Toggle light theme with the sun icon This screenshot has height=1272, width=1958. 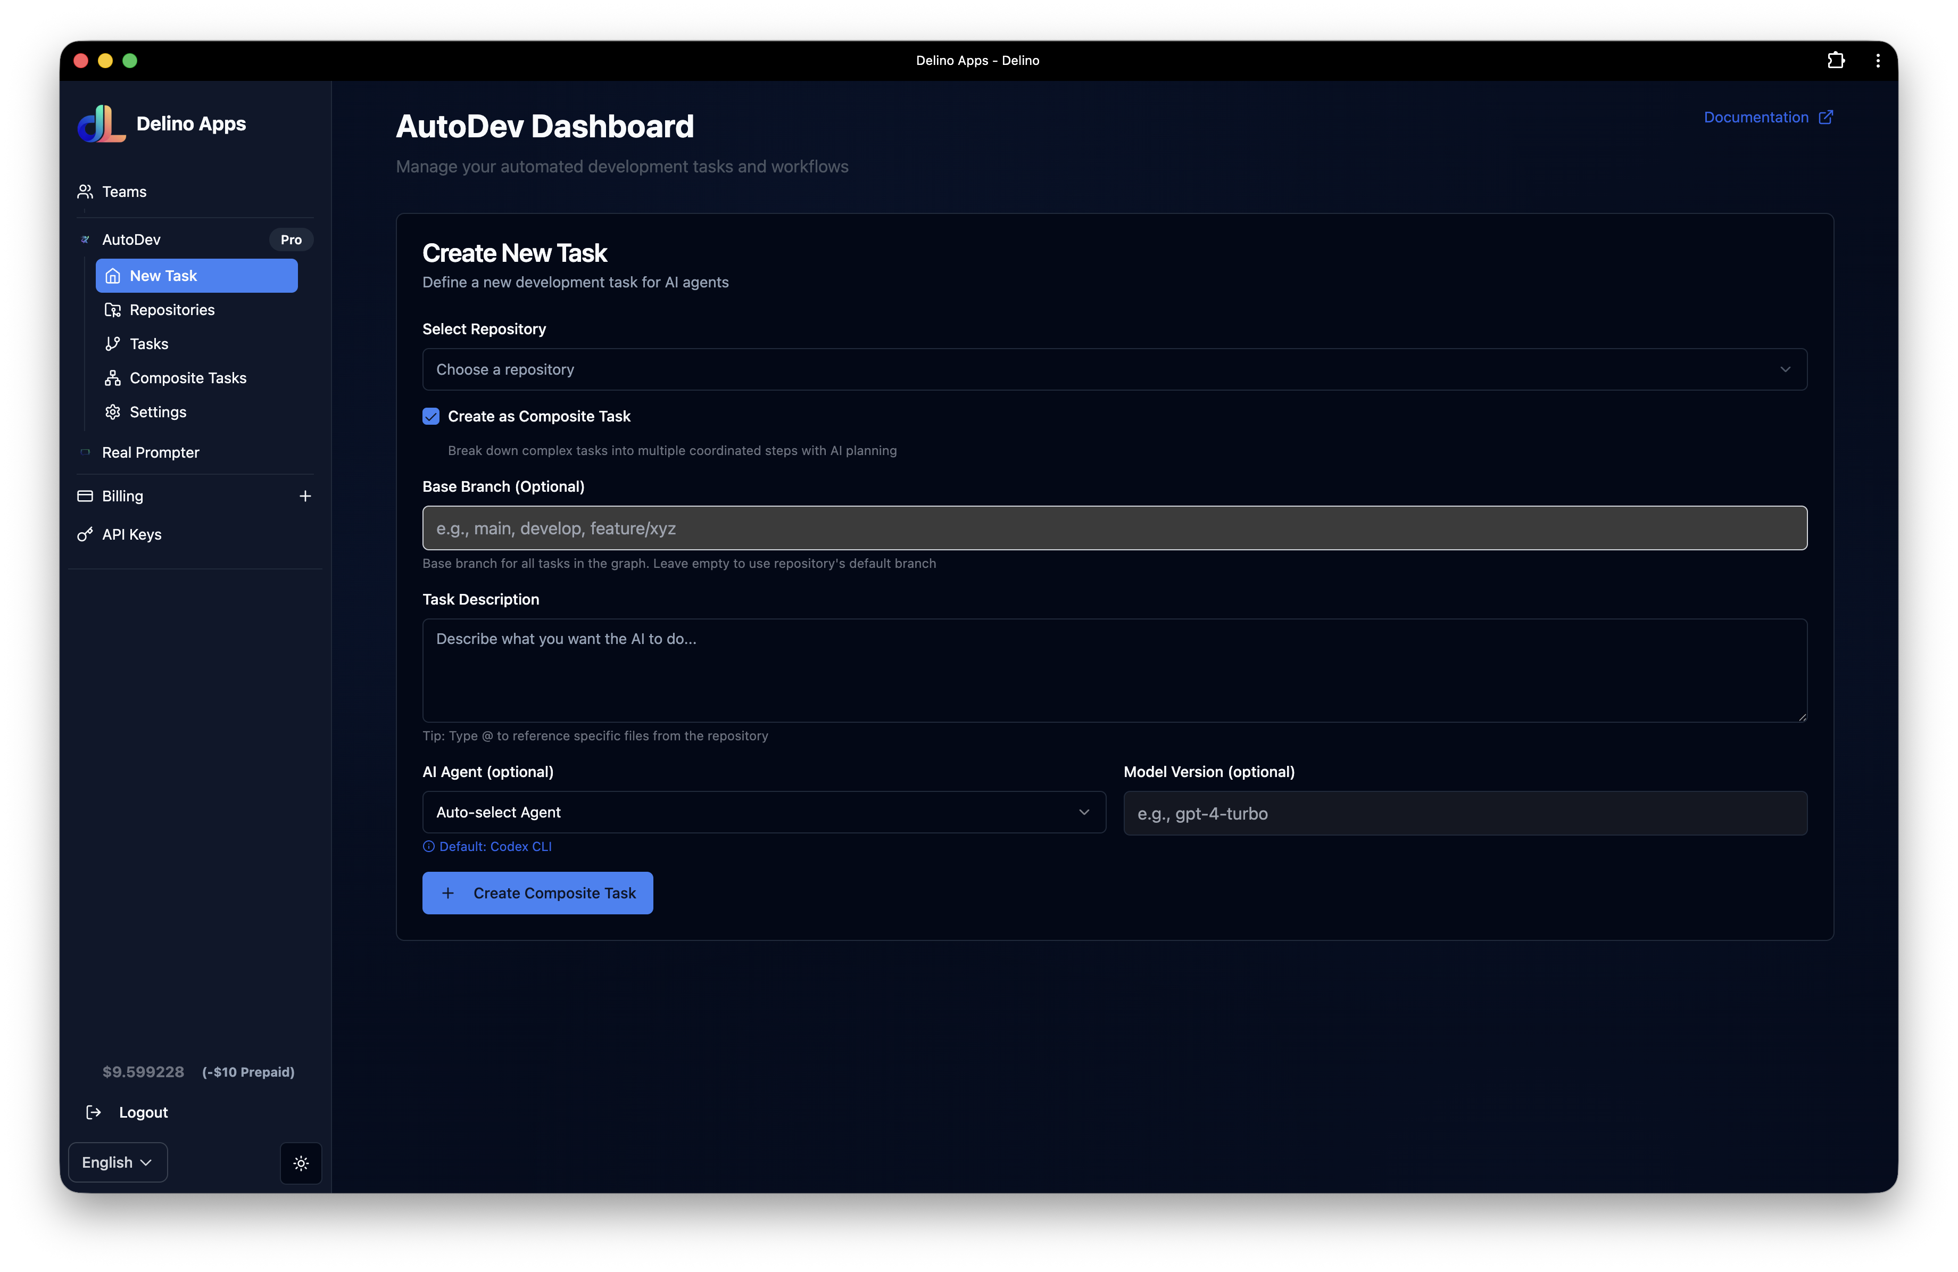coord(301,1162)
